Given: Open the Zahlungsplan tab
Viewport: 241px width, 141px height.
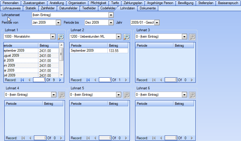Looking at the screenshot, I should coord(133,3).
